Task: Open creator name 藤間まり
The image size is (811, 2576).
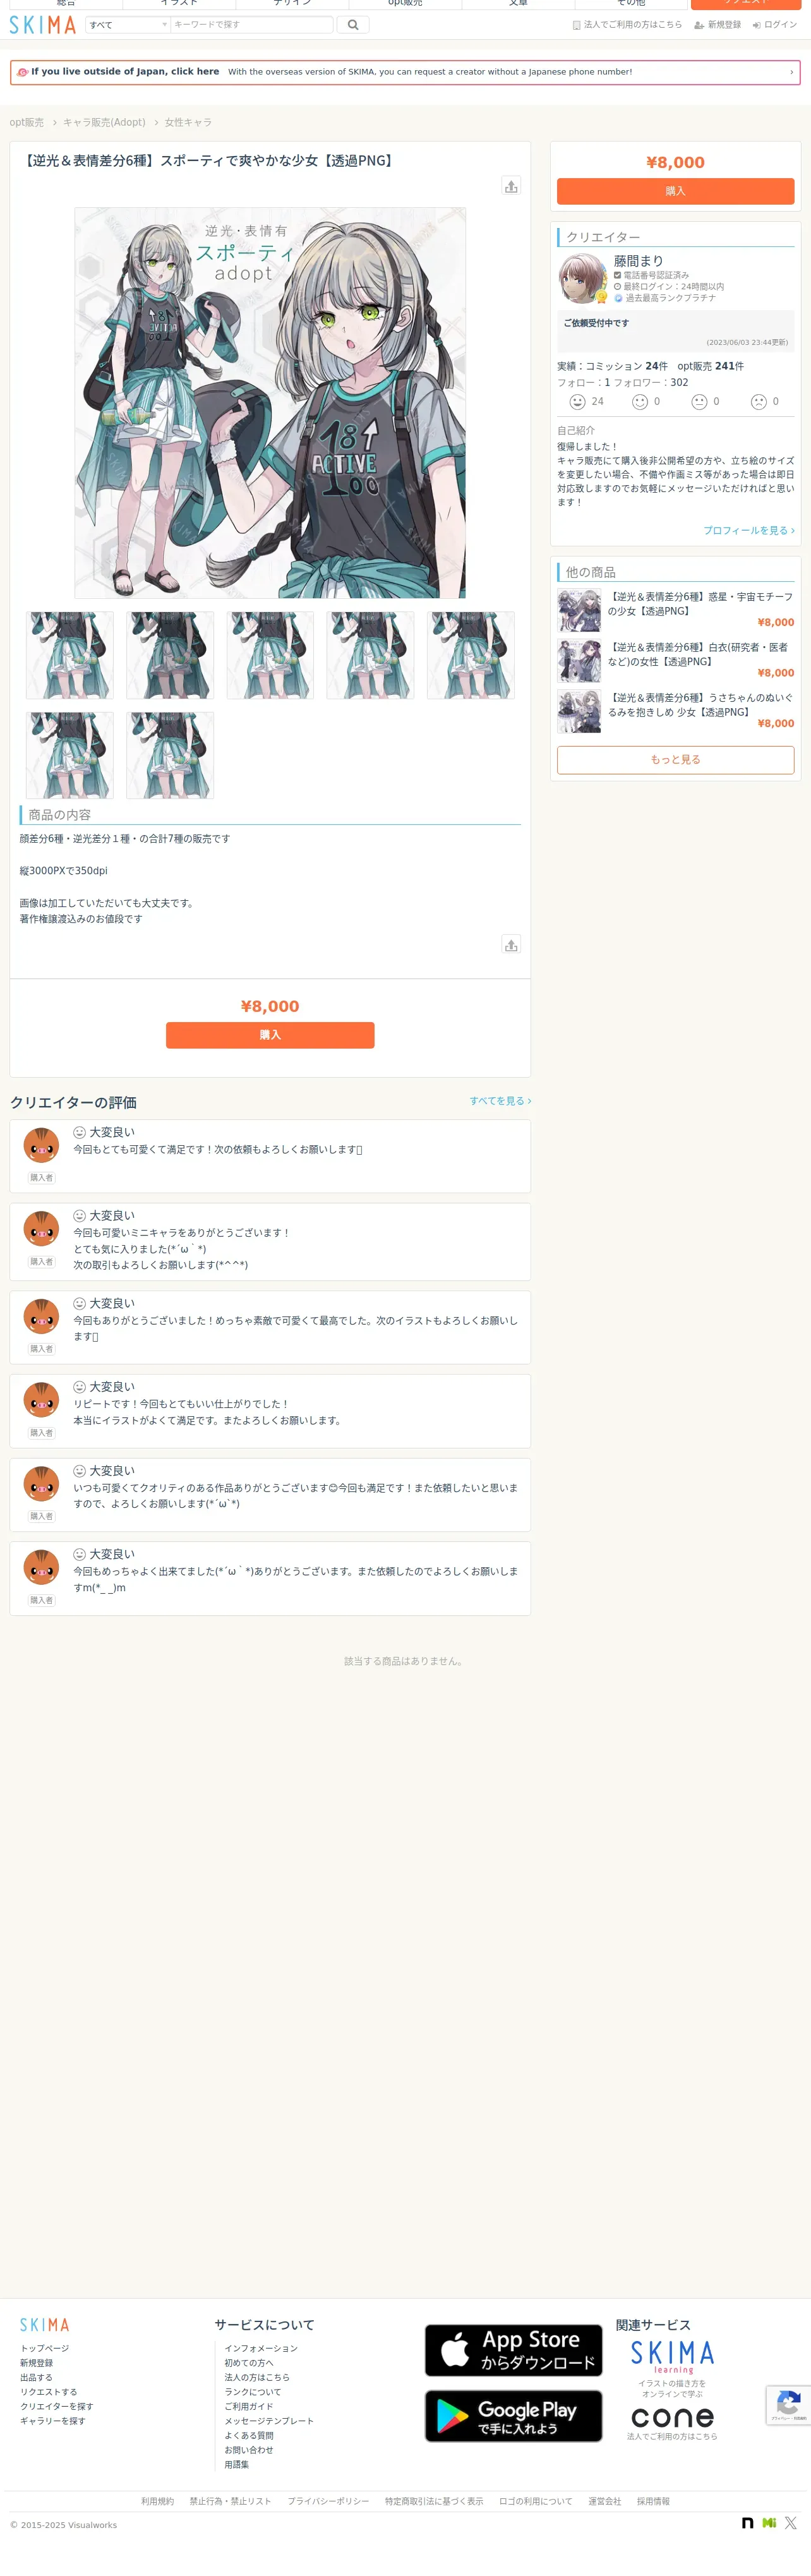Action: pos(638,261)
